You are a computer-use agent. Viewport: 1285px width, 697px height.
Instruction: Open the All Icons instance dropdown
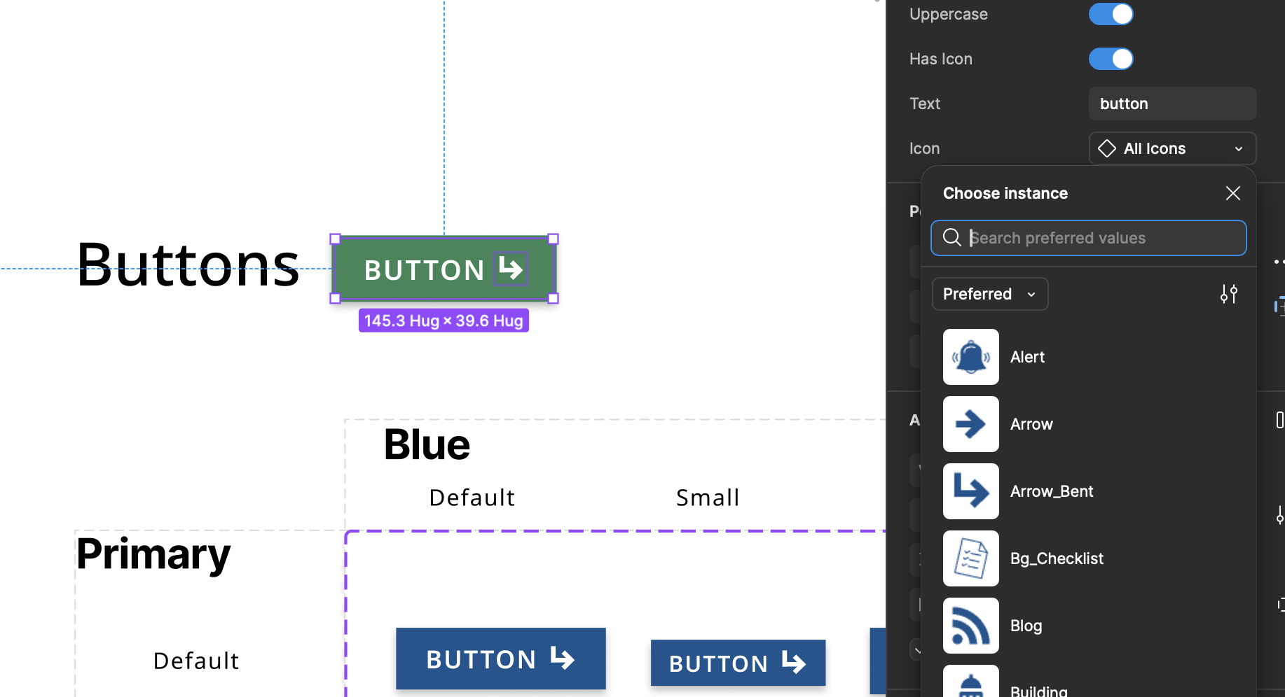[1172, 148]
